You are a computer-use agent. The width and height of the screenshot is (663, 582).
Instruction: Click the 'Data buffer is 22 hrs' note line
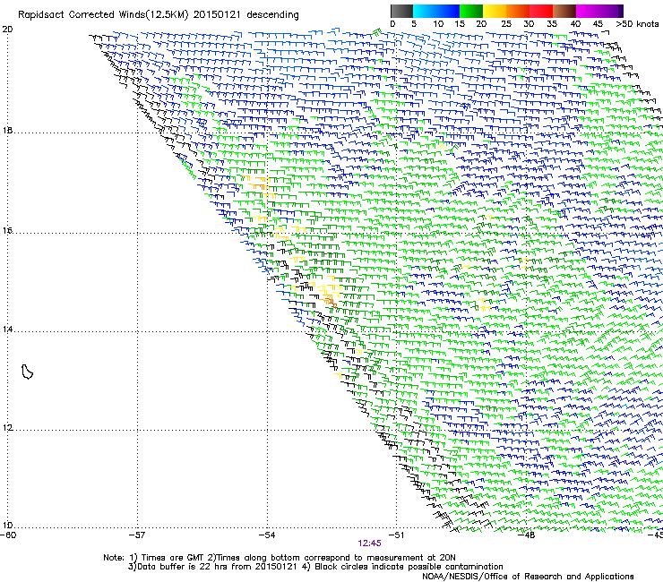pyautogui.click(x=315, y=567)
